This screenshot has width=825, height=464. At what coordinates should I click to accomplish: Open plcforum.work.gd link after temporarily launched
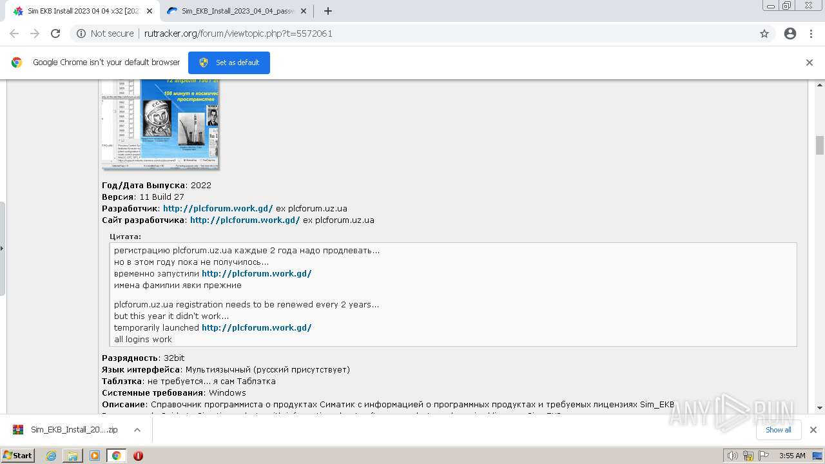257,327
